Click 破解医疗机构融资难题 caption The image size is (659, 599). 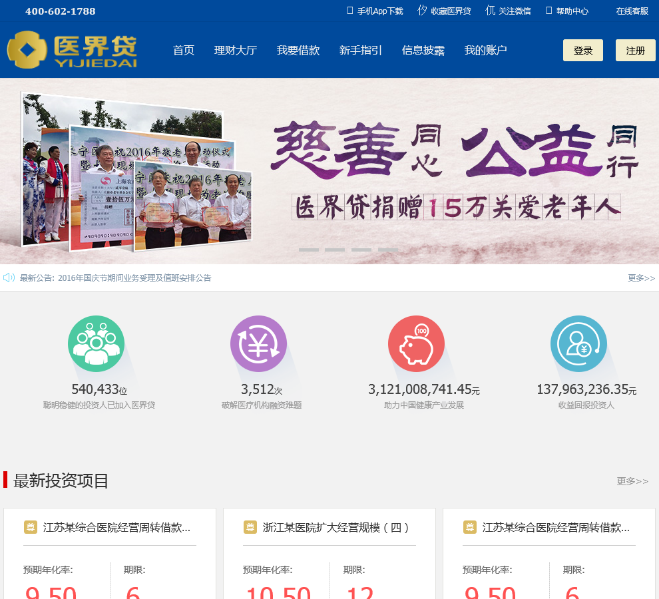tap(262, 405)
